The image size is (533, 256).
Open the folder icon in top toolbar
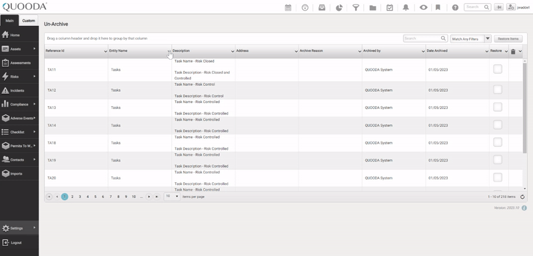tap(372, 7)
